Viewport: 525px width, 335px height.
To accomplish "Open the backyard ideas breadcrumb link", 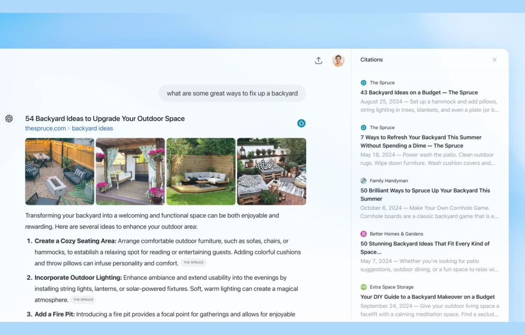I will 92,128.
